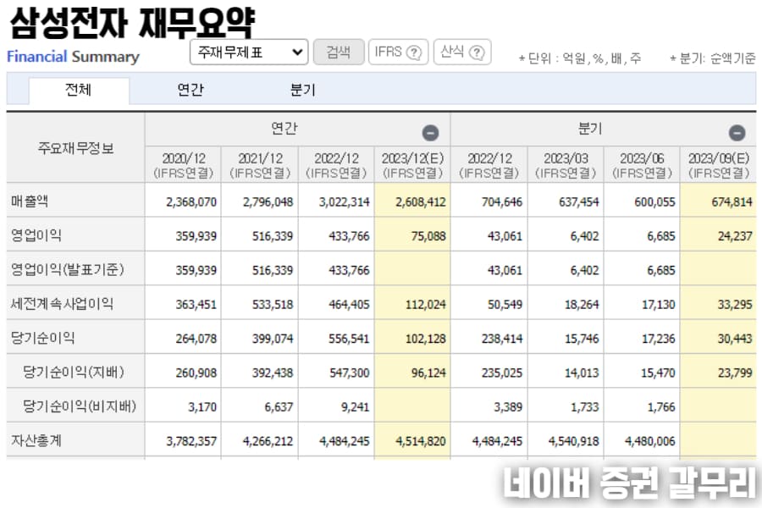Click the 2023/12(E) annual column header
762x508 pixels.
coord(412,165)
